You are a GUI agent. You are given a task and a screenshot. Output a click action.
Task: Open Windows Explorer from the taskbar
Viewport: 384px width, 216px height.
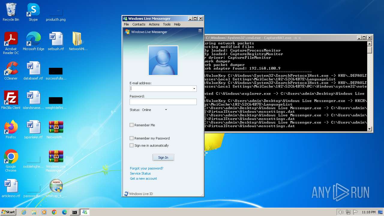tap(34, 212)
